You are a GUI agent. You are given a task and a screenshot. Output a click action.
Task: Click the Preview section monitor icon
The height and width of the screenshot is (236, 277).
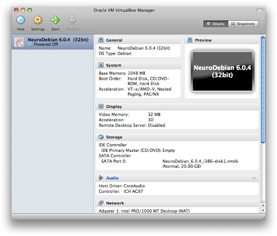pyautogui.click(x=190, y=40)
